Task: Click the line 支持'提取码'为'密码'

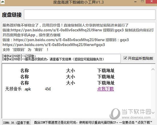Action: [x=25, y=50]
